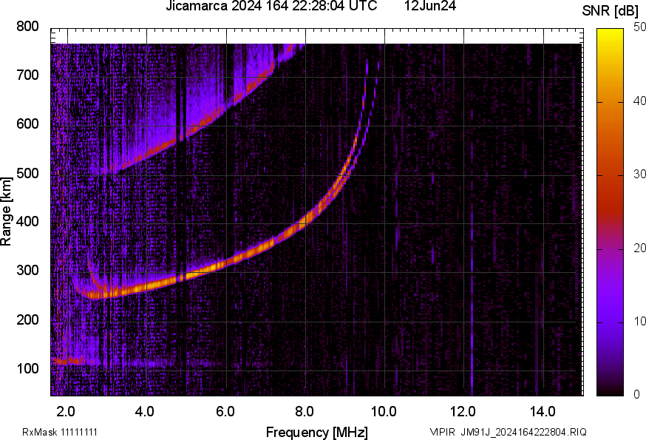Click the colorbar 30 dB label

point(639,174)
